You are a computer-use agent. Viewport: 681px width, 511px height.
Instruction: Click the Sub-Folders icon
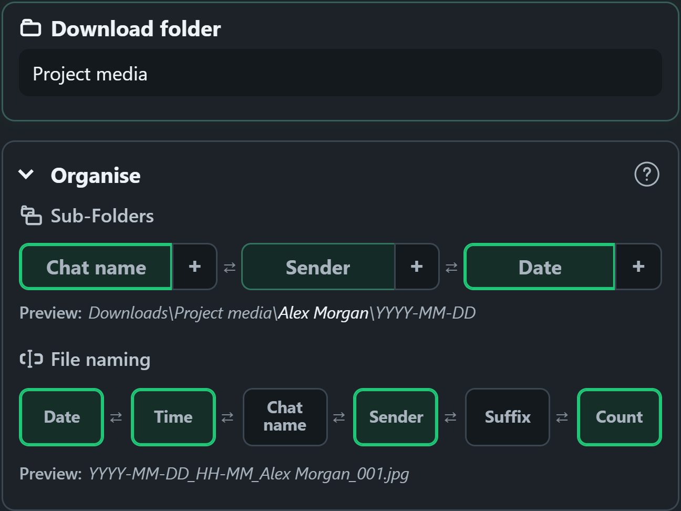31,216
